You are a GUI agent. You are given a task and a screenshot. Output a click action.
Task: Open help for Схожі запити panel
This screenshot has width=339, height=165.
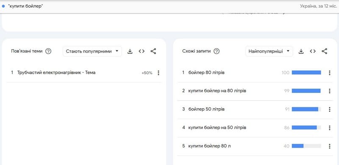click(217, 51)
